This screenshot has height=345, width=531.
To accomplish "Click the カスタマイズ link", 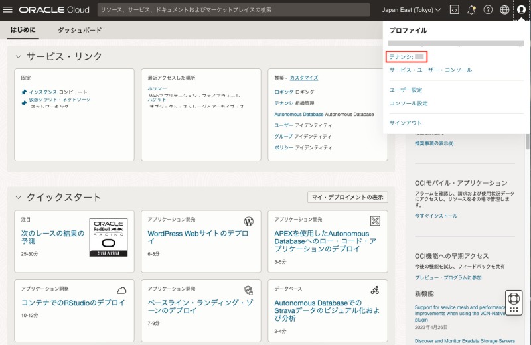I will [304, 78].
